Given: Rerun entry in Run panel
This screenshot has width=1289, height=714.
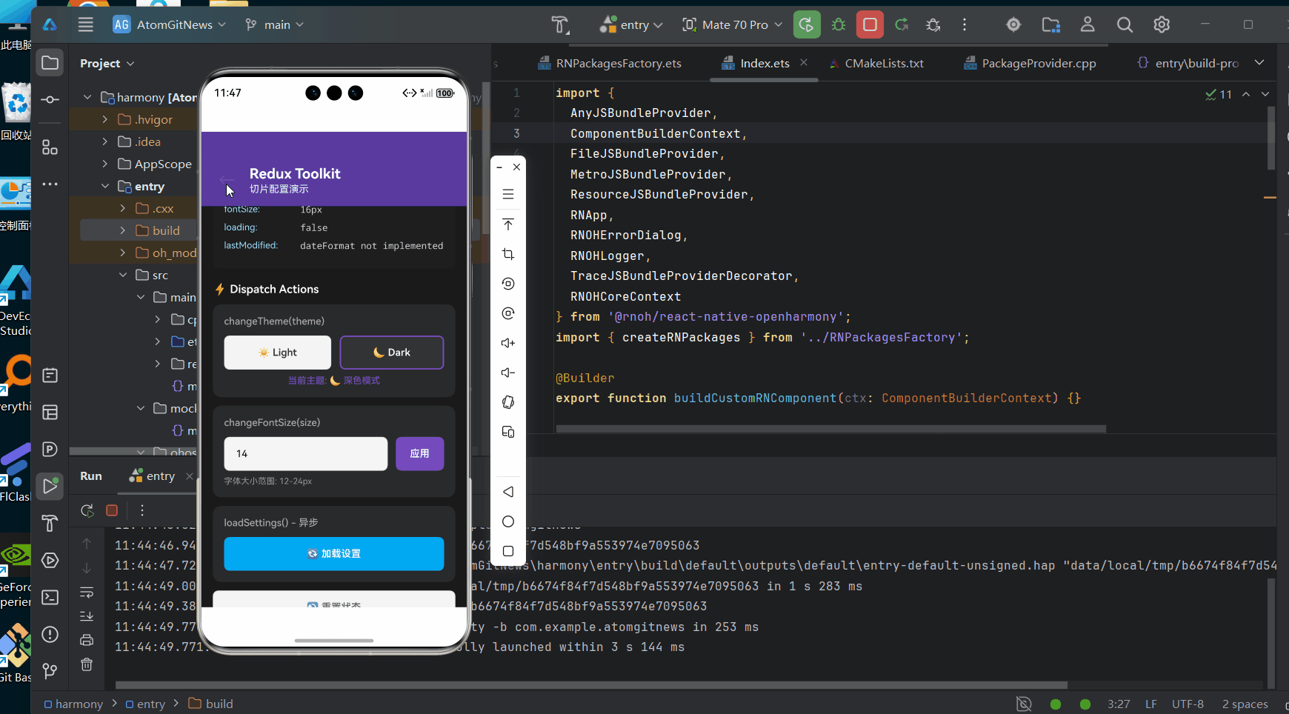Looking at the screenshot, I should (87, 510).
